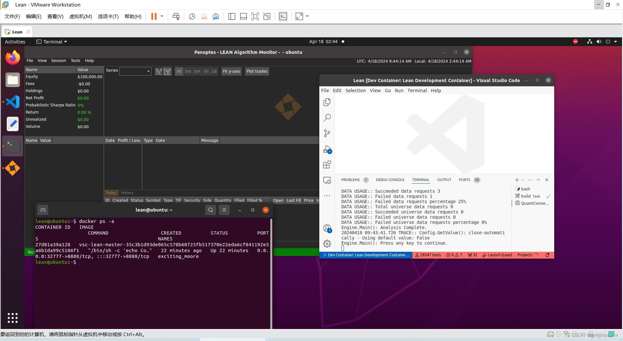Switch to PROBLEMS tab in VS Code
The height and width of the screenshot is (341, 623).
[350, 180]
